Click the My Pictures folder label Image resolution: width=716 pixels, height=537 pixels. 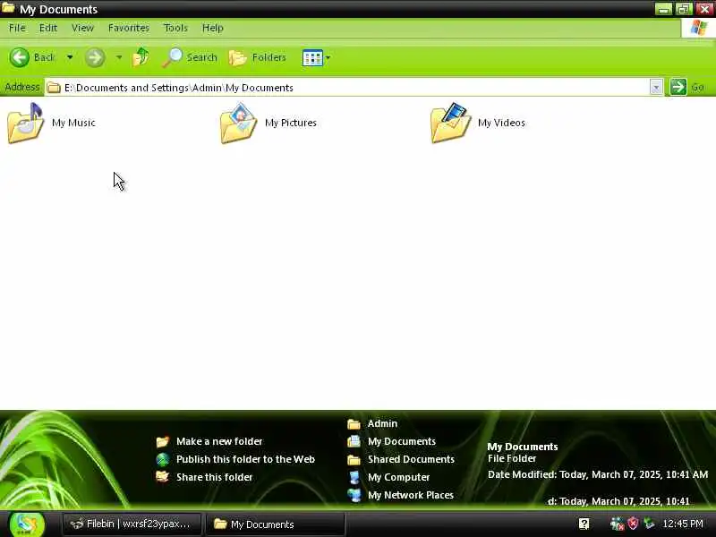pyautogui.click(x=291, y=123)
